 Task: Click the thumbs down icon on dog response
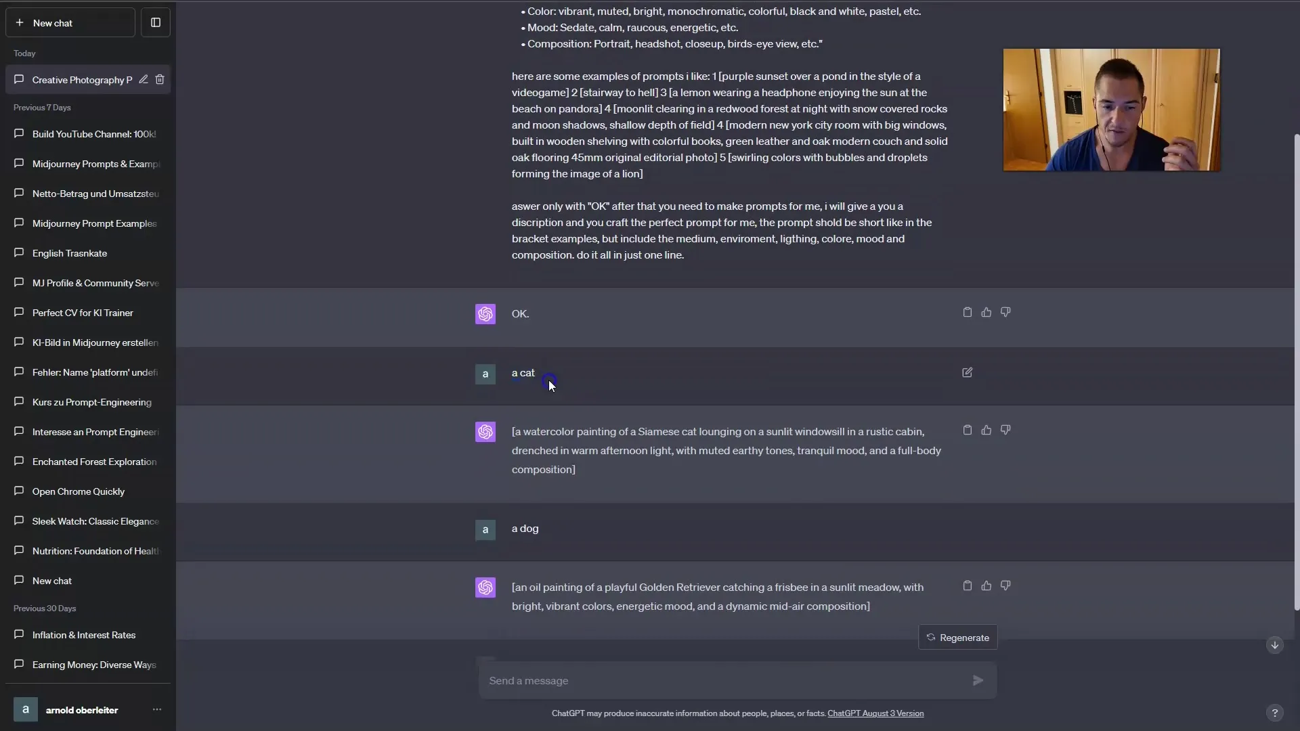[x=1005, y=585]
